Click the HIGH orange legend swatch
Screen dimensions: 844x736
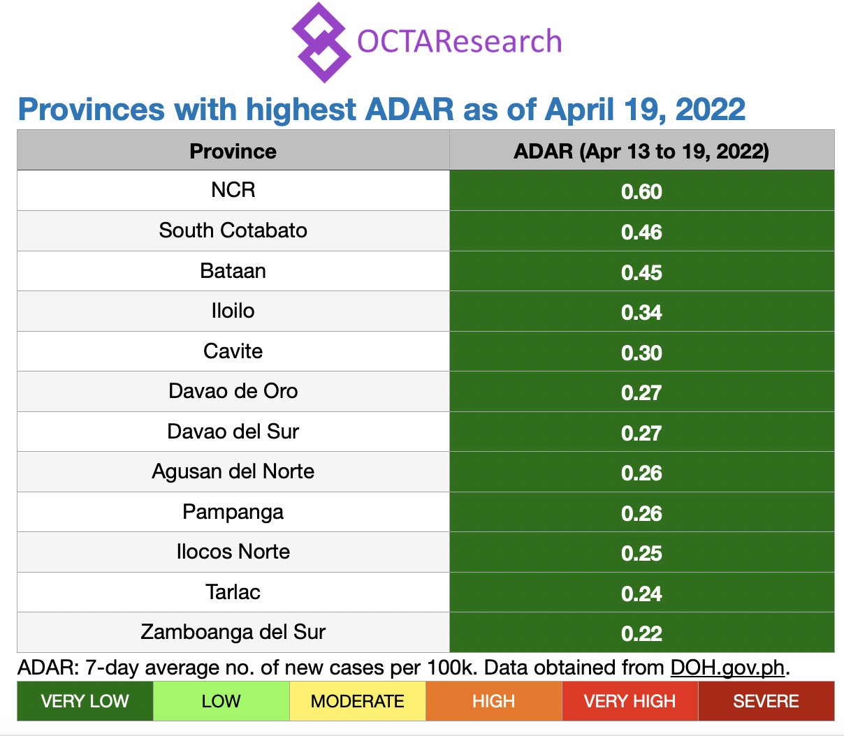[493, 701]
